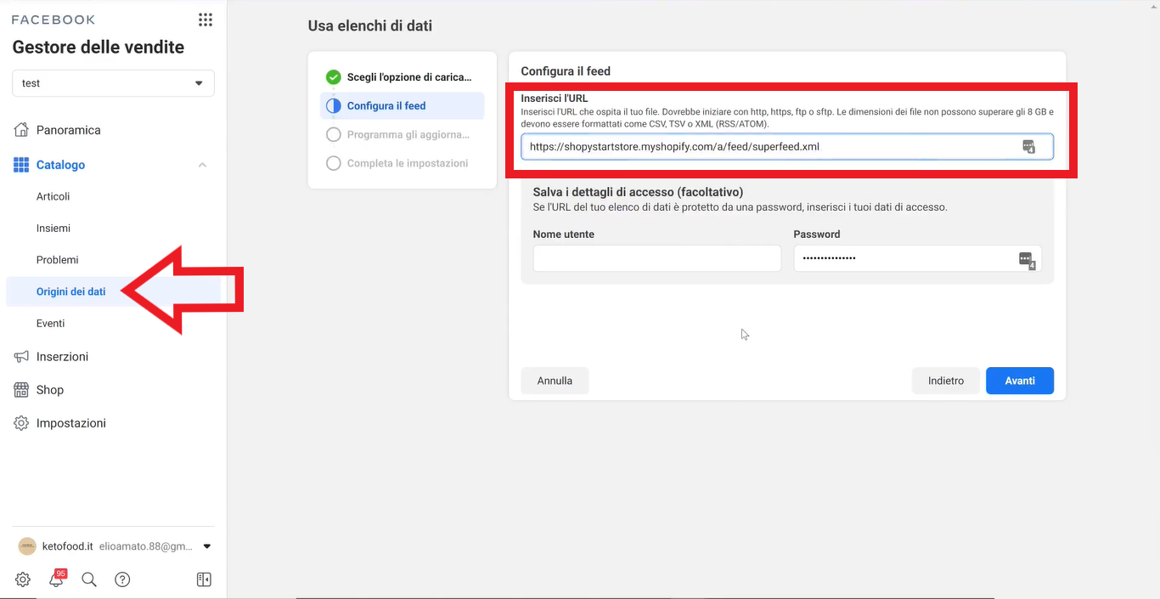Go to Origini dei dati
This screenshot has height=599, width=1160.
point(70,291)
